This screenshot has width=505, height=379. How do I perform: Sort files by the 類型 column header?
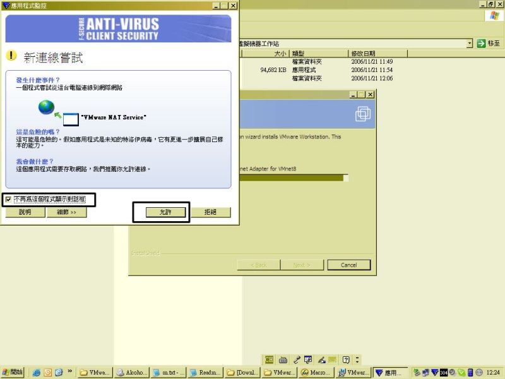[x=319, y=54]
